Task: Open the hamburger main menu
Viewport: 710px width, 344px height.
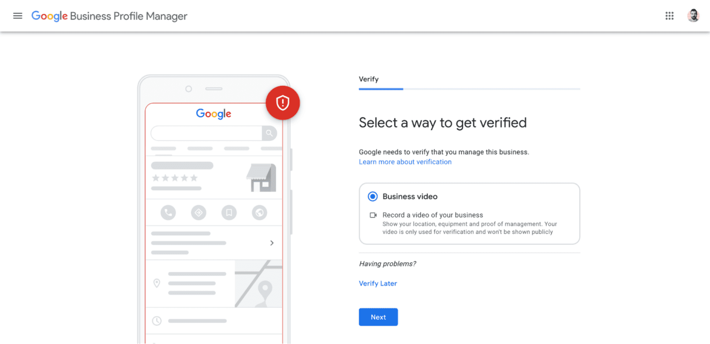Action: click(18, 16)
